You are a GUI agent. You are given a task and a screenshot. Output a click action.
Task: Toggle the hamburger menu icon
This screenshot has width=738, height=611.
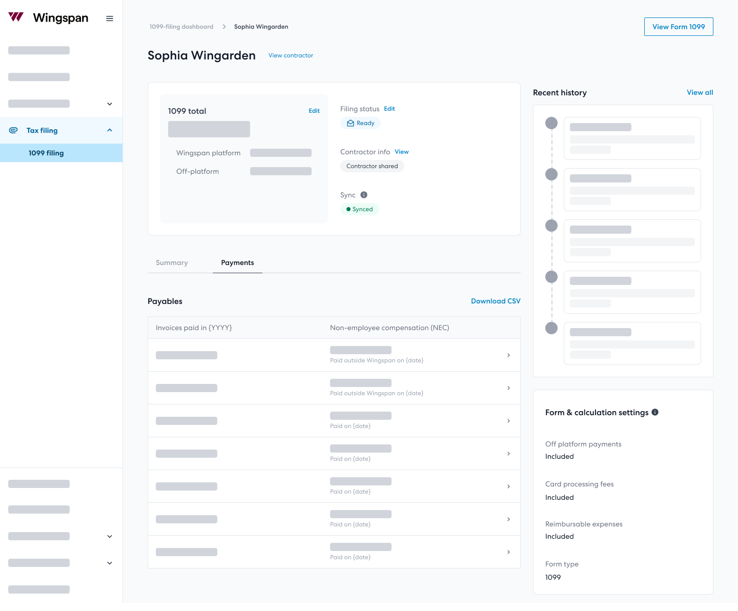tap(110, 18)
